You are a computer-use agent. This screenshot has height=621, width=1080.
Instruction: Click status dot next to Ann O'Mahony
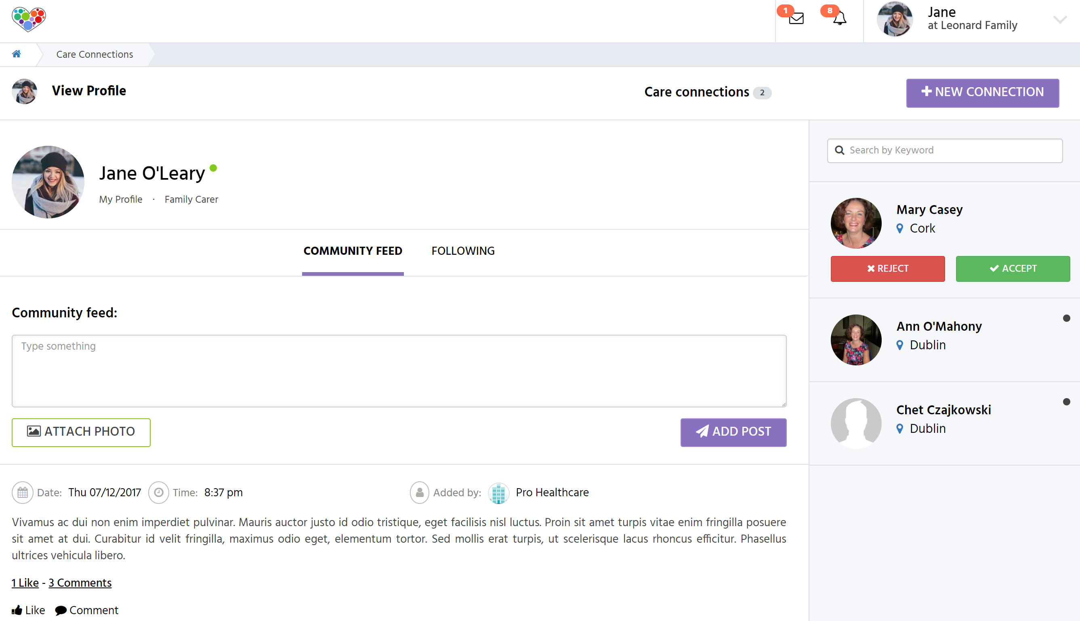tap(1066, 318)
